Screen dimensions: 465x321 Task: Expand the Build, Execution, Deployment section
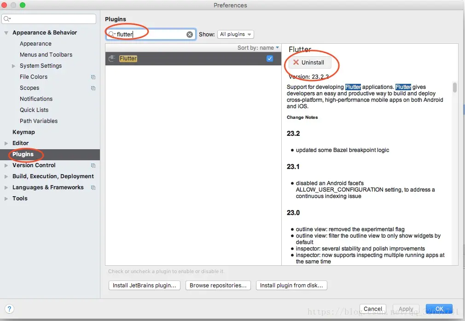click(x=6, y=176)
